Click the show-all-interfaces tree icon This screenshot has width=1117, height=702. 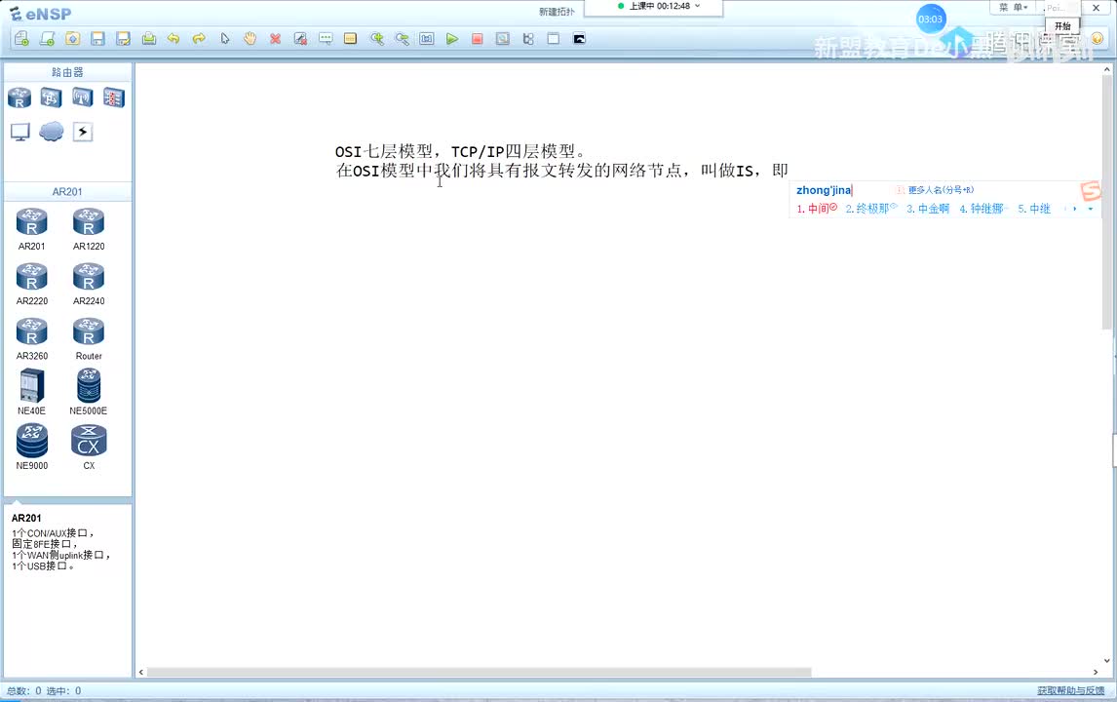click(528, 38)
